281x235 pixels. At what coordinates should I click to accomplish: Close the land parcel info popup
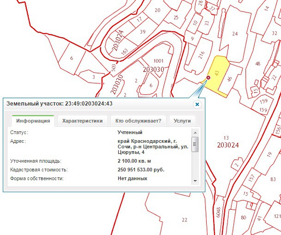coord(197,104)
